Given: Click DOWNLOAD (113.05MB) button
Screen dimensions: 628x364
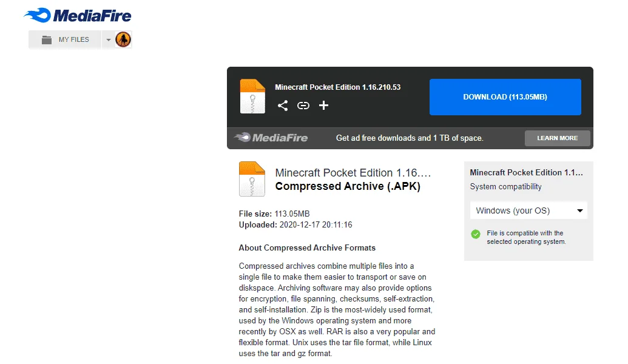Looking at the screenshot, I should tap(505, 97).
